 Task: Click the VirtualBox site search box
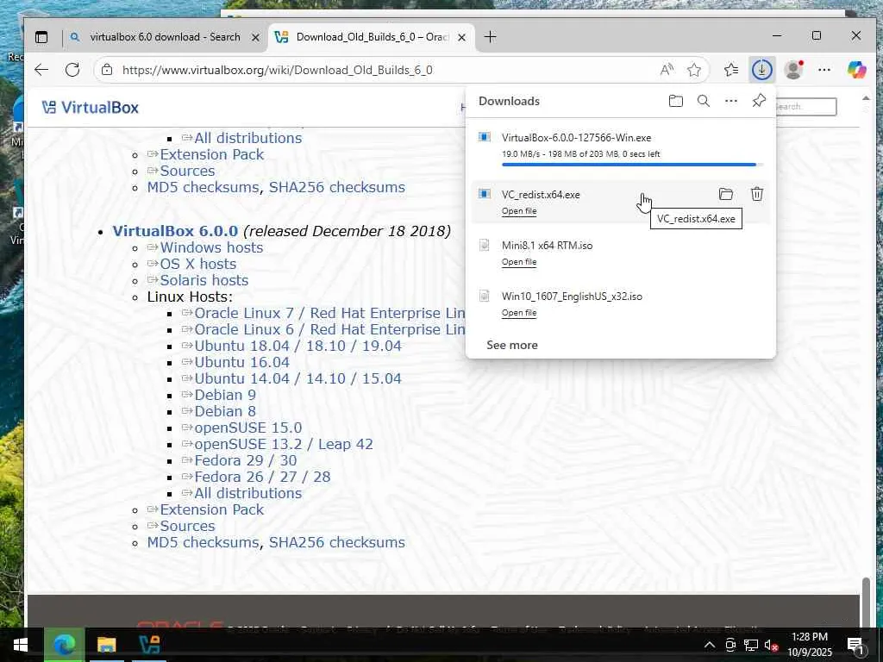coord(805,106)
